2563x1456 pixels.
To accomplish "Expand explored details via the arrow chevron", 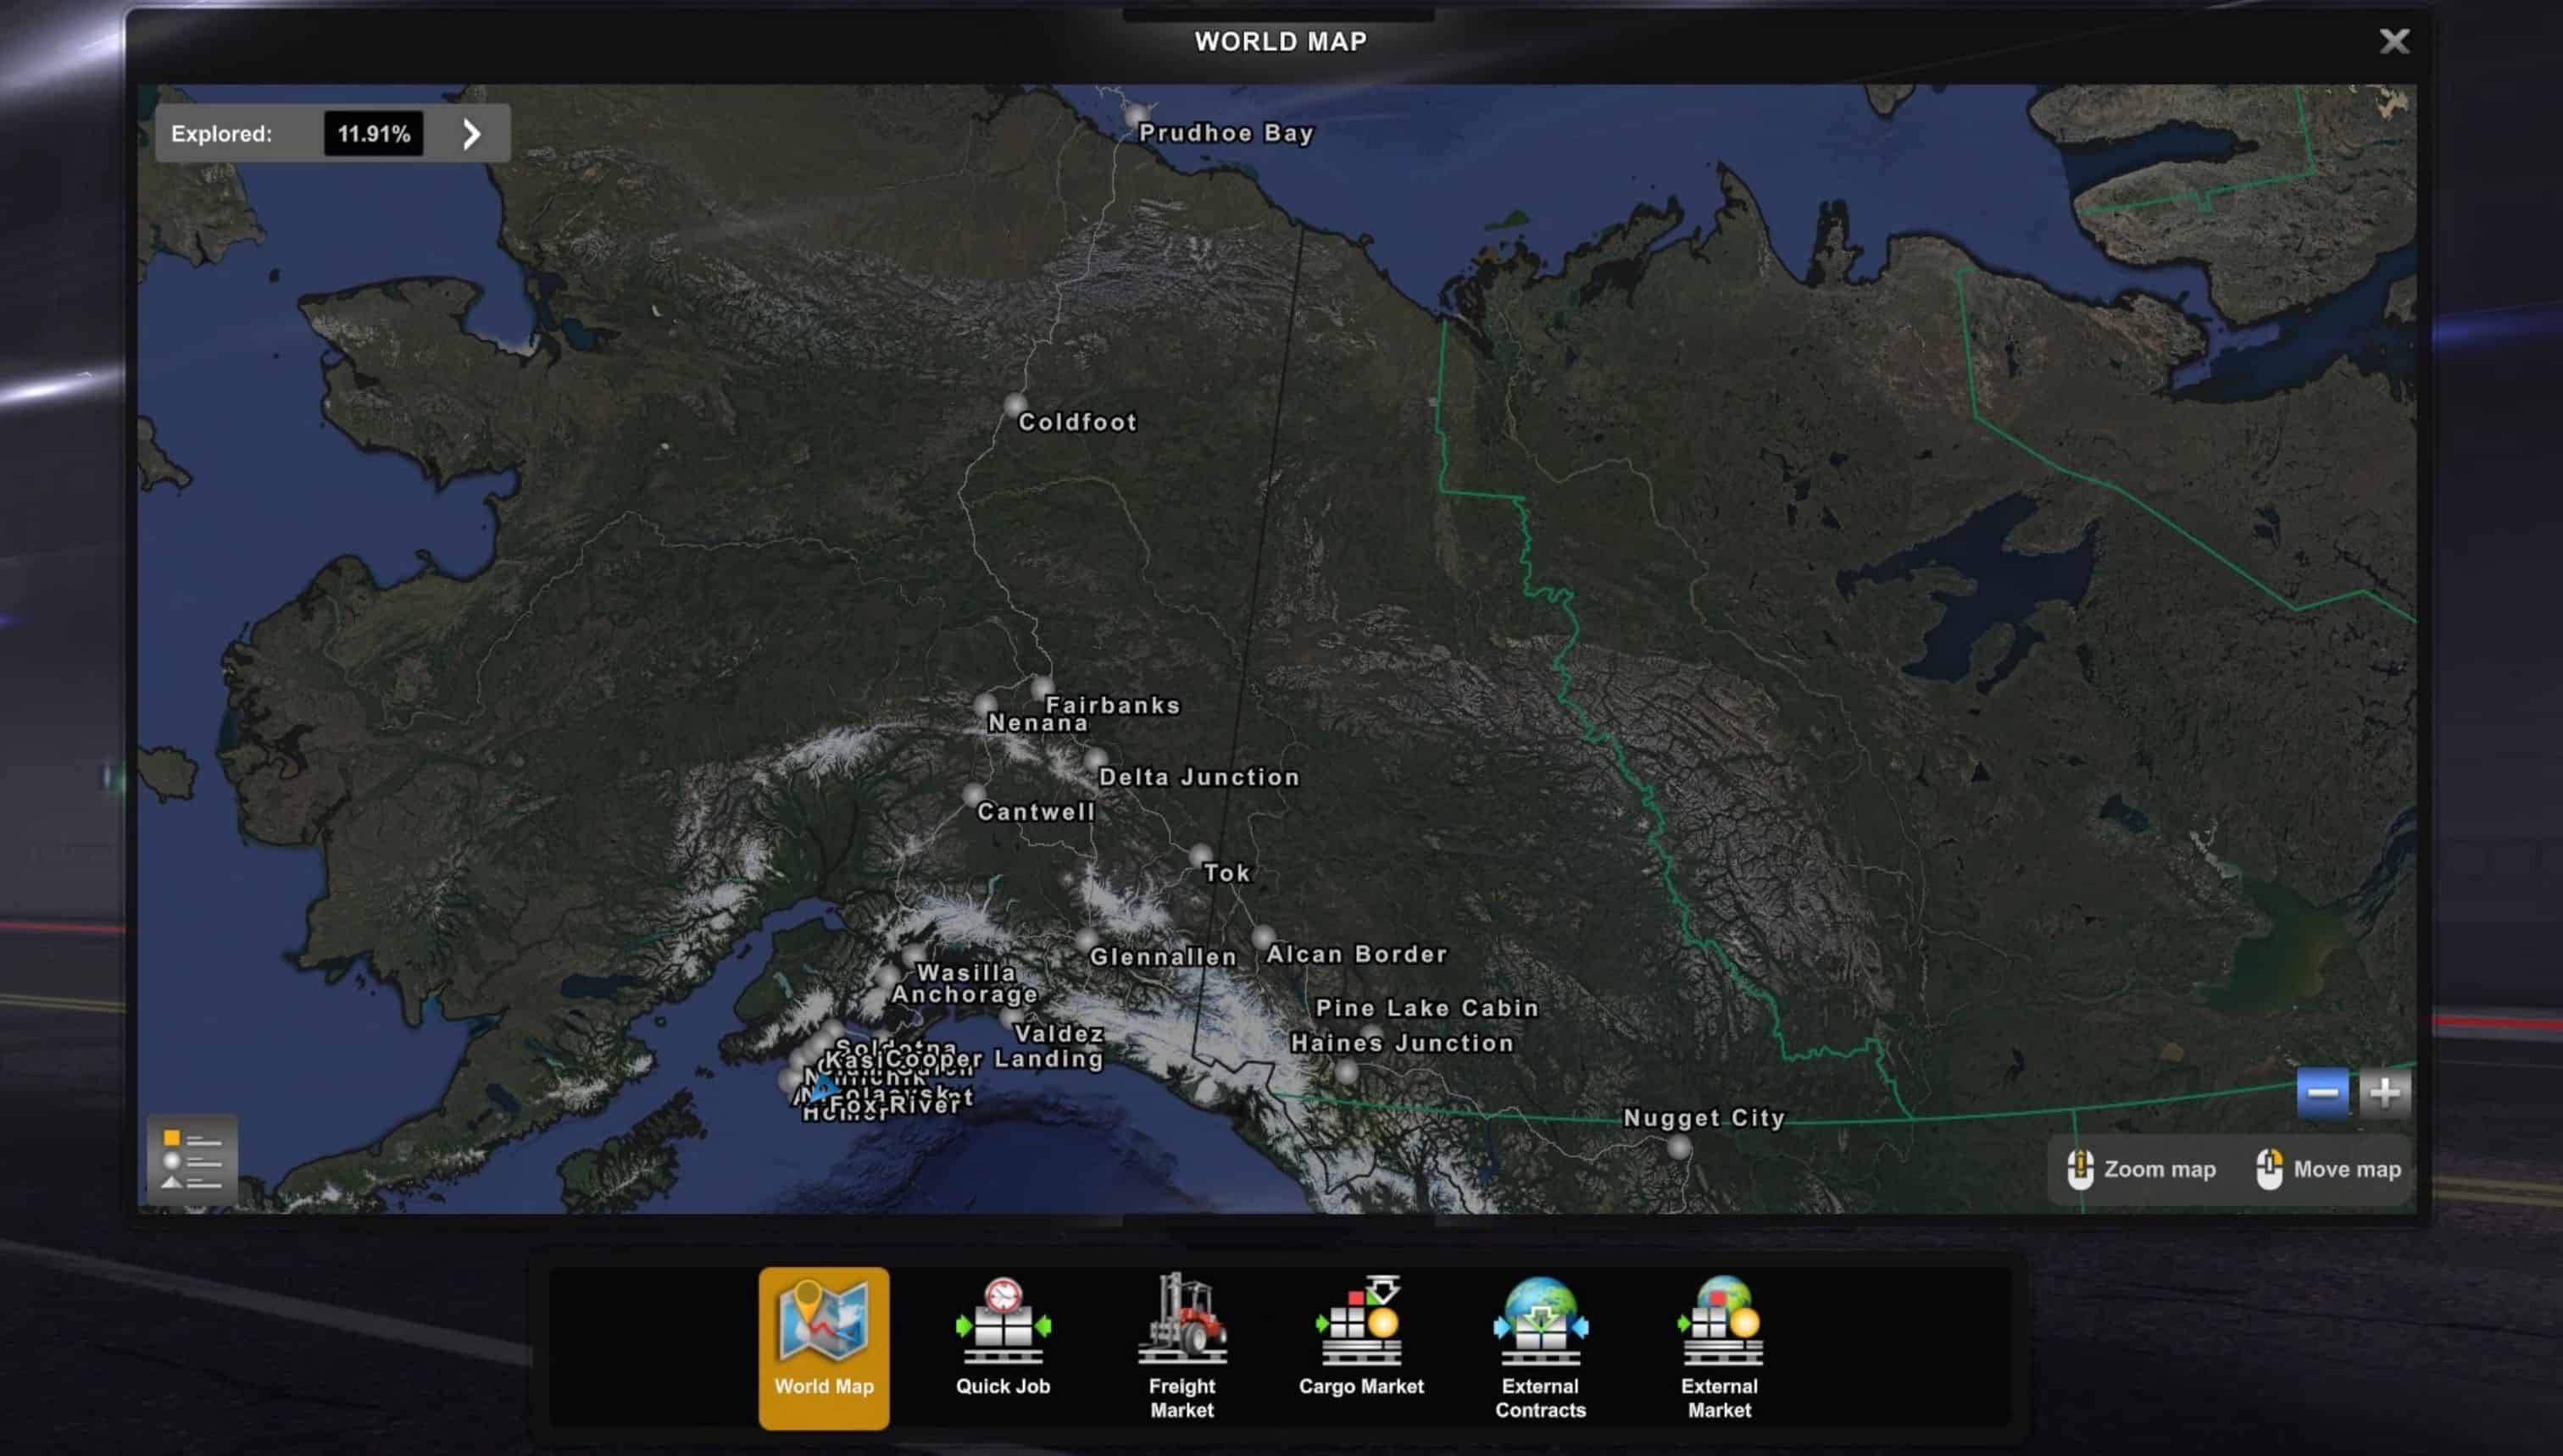I will [x=470, y=132].
